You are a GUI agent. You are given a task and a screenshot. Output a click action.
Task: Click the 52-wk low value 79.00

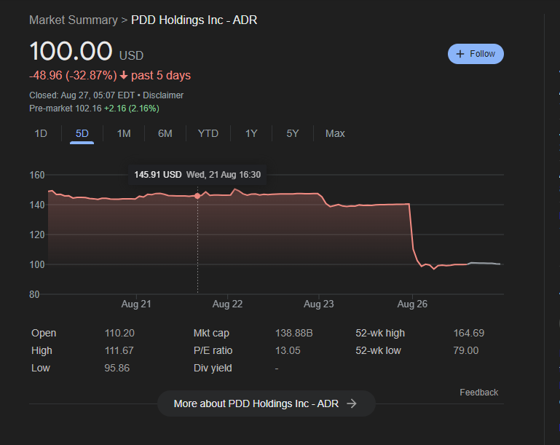click(466, 351)
